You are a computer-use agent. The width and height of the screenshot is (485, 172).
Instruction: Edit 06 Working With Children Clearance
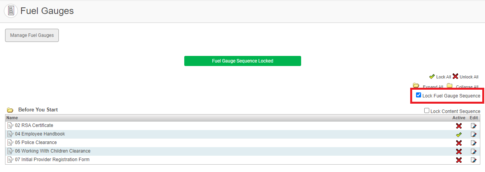click(473, 151)
